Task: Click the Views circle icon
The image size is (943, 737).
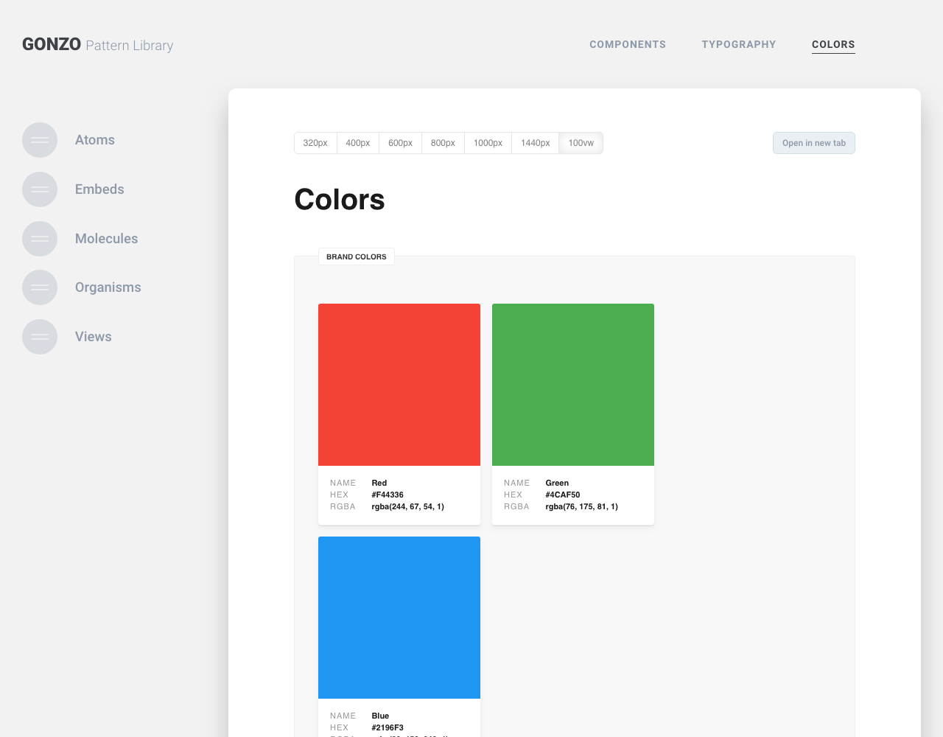Action: (40, 337)
